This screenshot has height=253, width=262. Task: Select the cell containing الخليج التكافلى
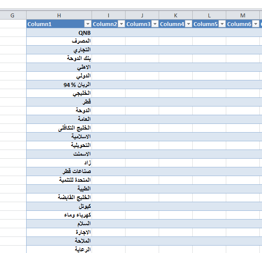[59, 128]
